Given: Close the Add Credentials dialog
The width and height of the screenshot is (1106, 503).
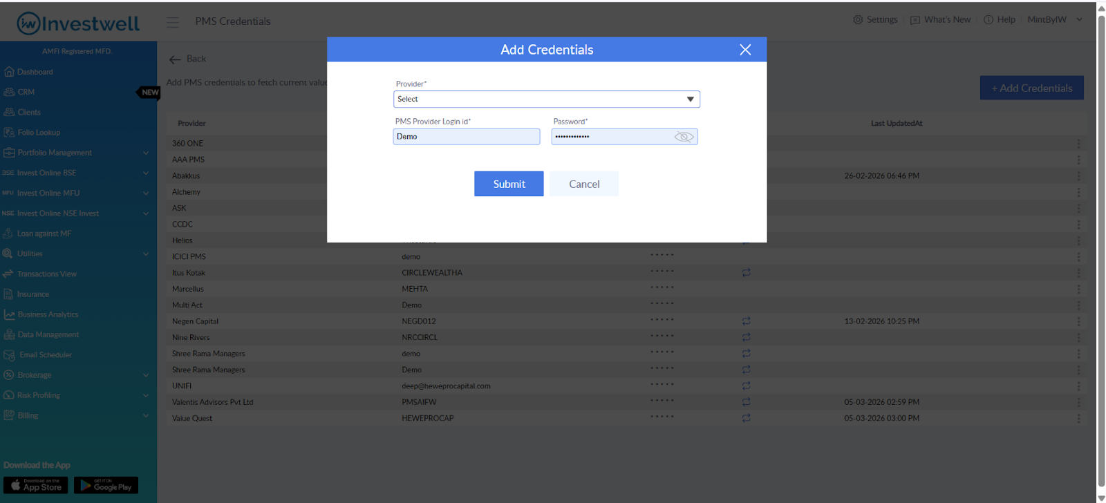Looking at the screenshot, I should coord(745,50).
